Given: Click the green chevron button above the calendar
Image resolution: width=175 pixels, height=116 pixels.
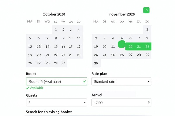Looking at the screenshot, I should pos(146,10).
